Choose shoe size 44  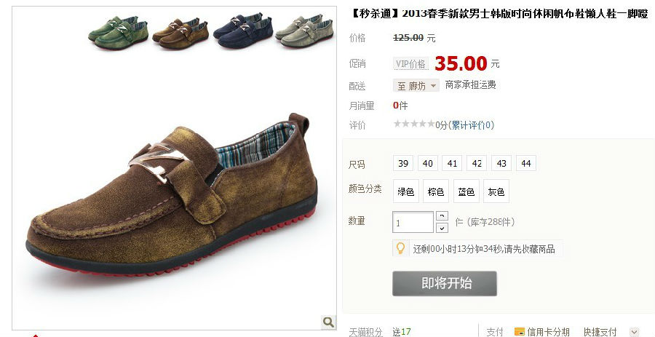[x=526, y=163]
